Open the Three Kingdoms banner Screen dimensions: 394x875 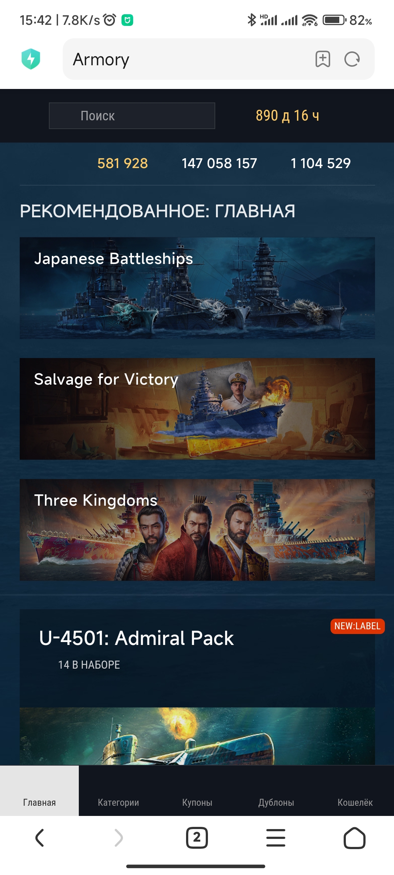point(197,530)
